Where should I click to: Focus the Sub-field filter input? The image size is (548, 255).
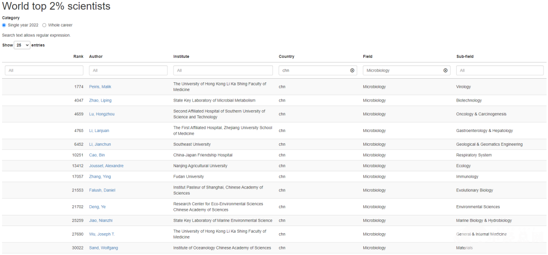(x=500, y=71)
